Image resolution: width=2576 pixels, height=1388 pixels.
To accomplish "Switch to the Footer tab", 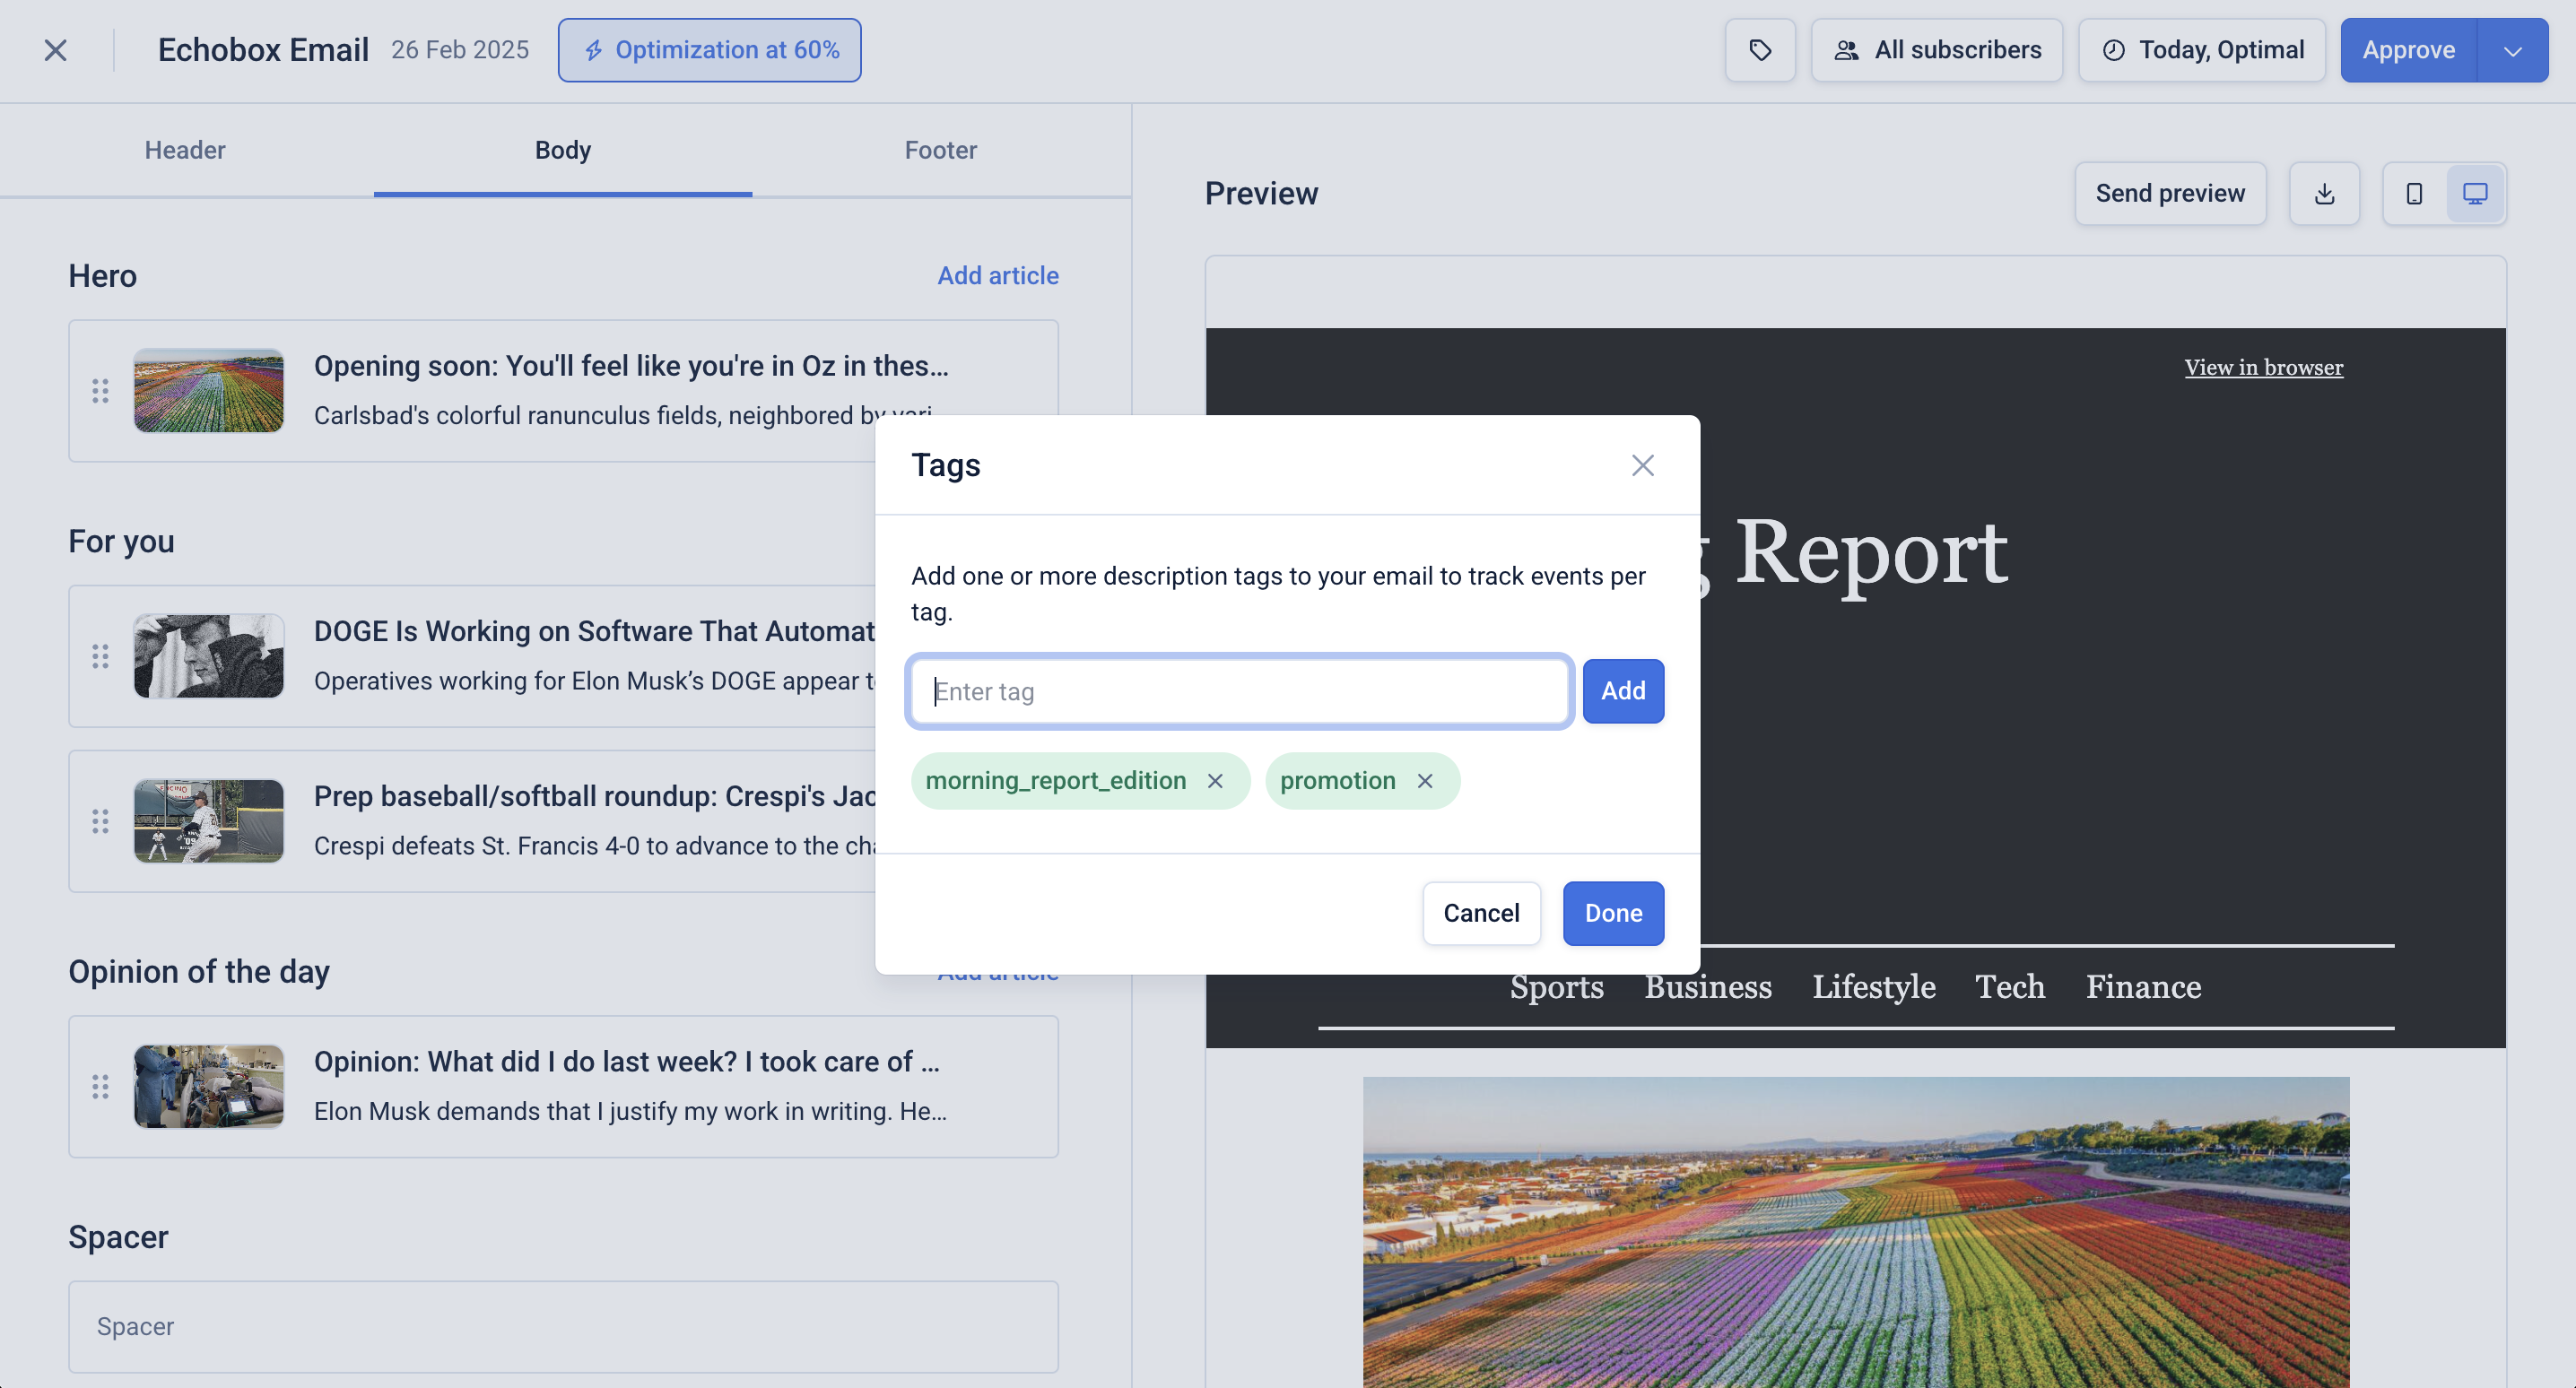I will click(x=940, y=150).
